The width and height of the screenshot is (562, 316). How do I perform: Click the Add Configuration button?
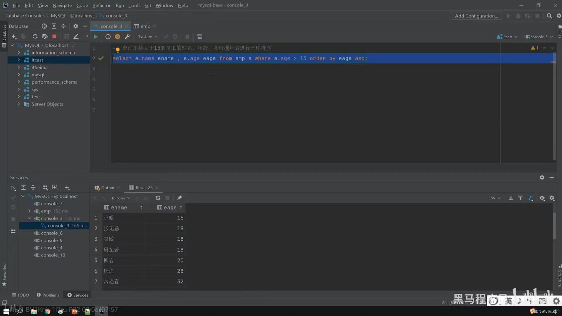point(476,16)
